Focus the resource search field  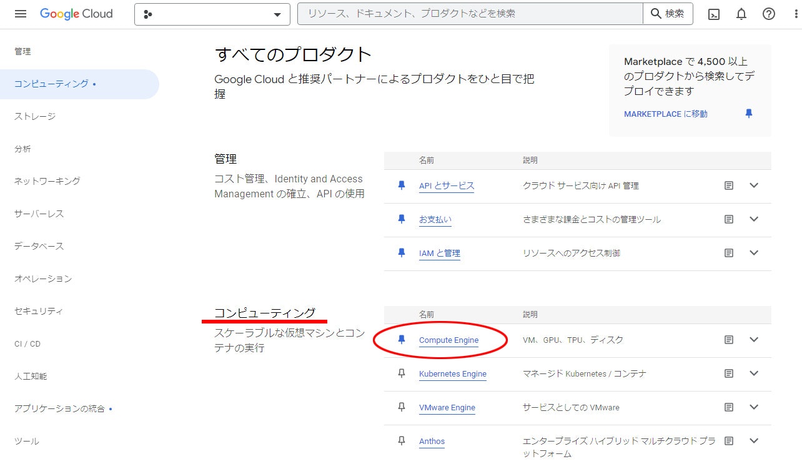pyautogui.click(x=470, y=14)
